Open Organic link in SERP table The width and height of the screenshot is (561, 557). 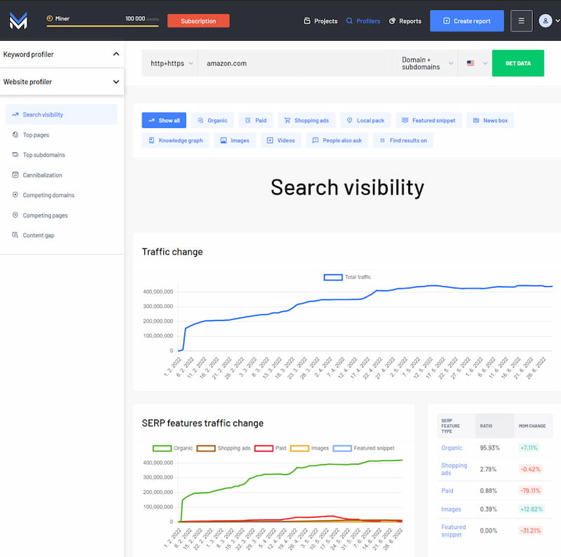[452, 448]
